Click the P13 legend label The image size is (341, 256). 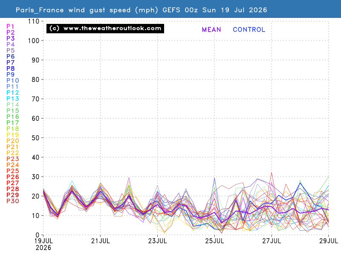(13, 99)
